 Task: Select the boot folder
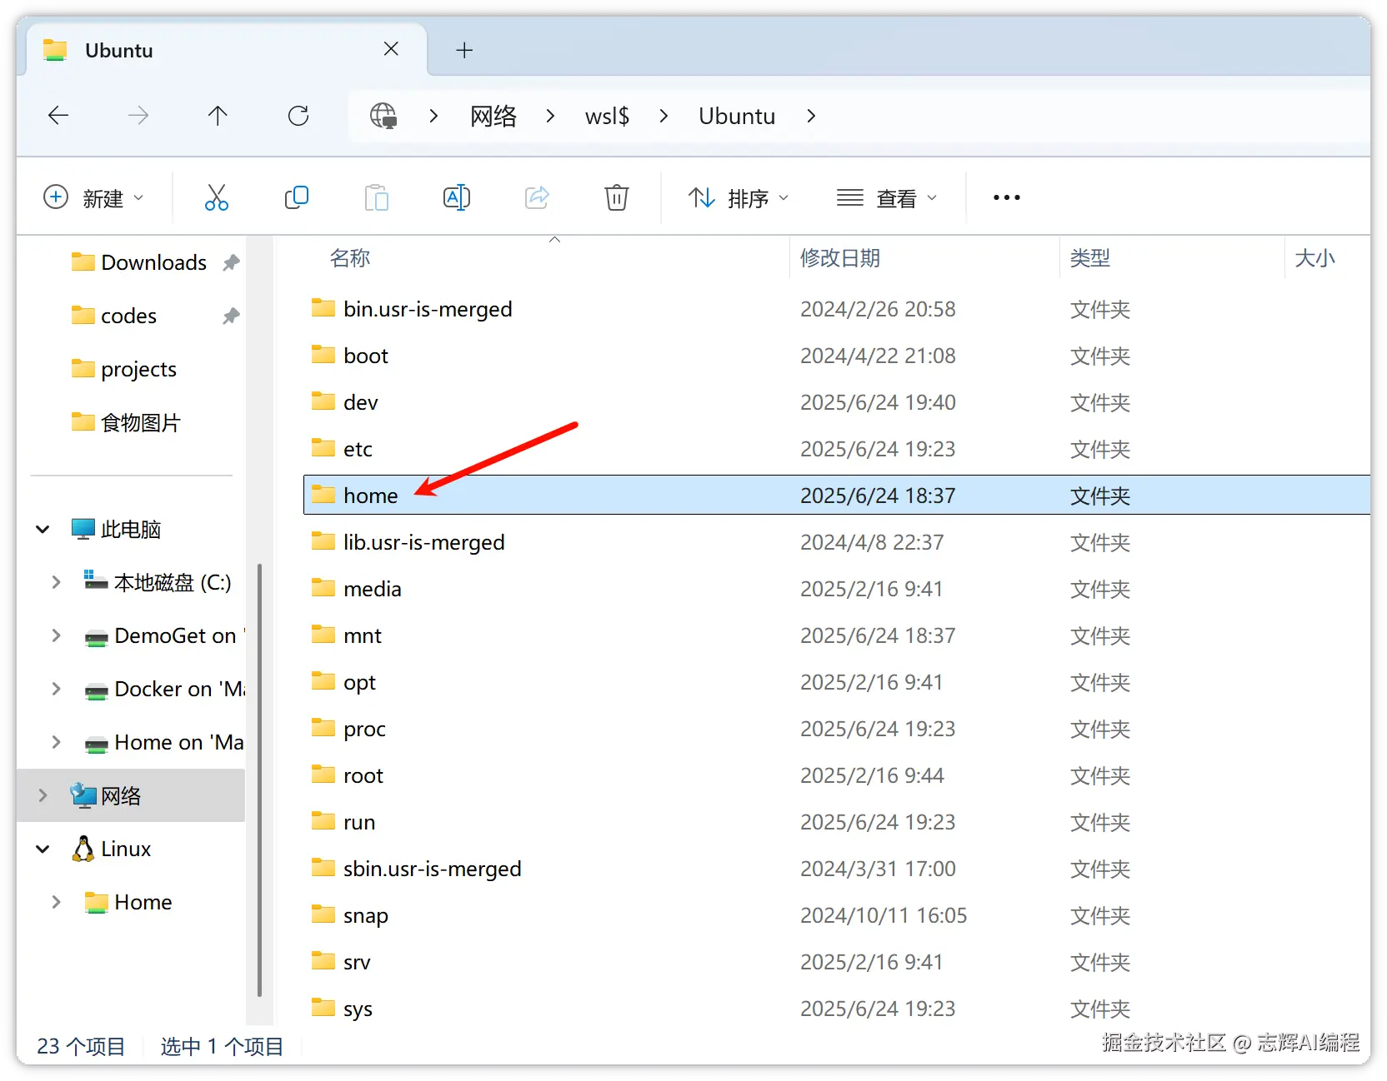pos(366,356)
